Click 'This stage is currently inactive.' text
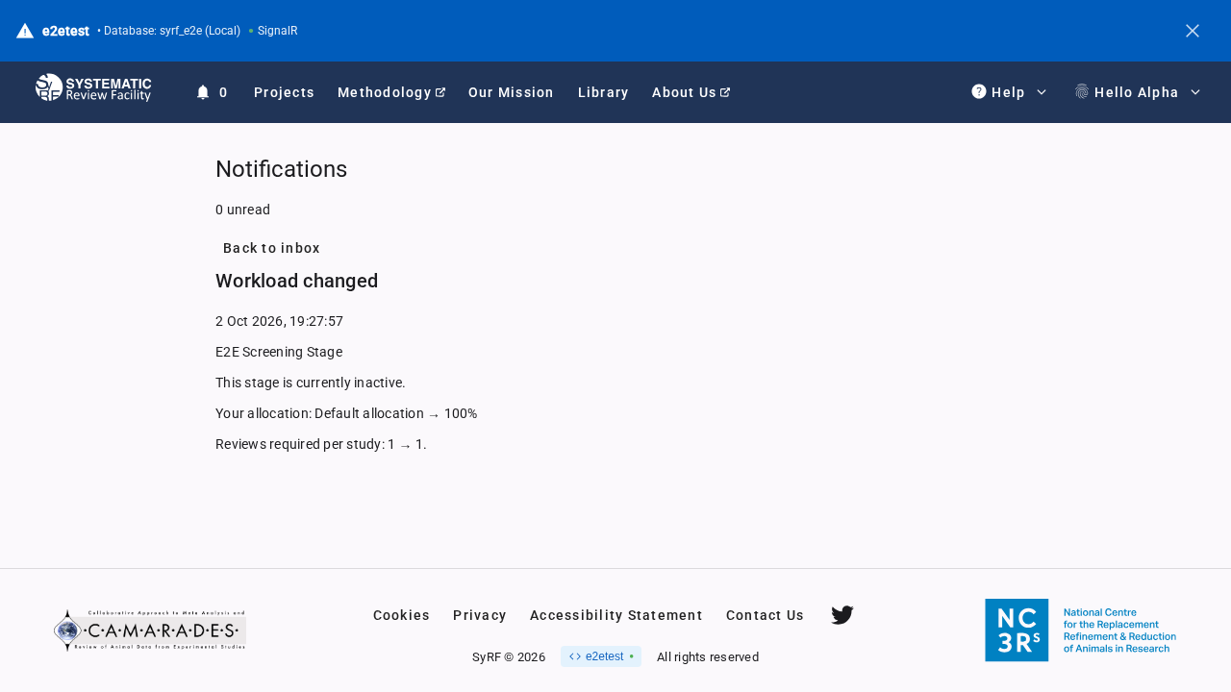 pos(311,383)
